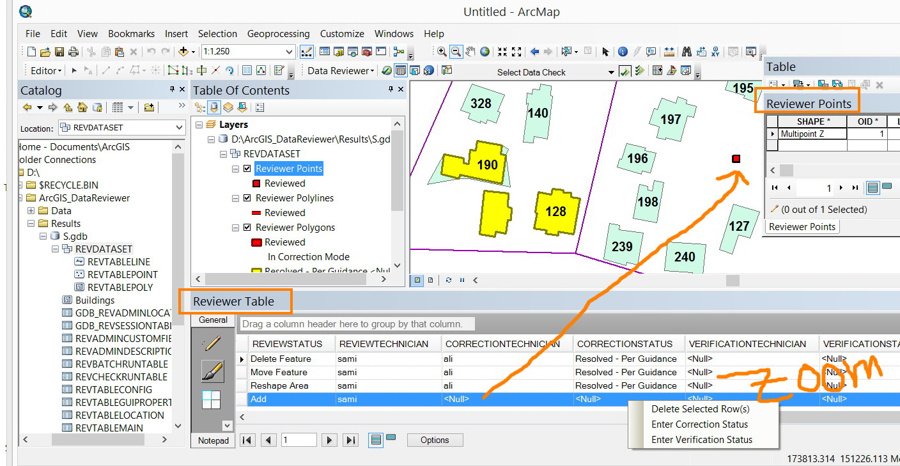
Task: Expand the Data folder in Catalog
Action: [x=31, y=211]
